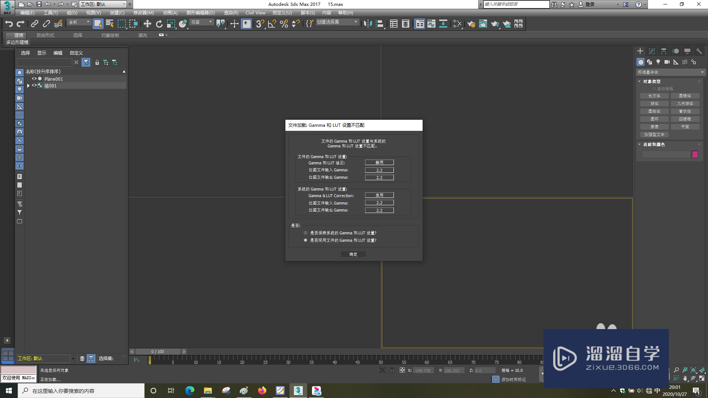This screenshot has width=708, height=398.
Task: Toggle the 3D Snaps icon
Action: (260, 24)
